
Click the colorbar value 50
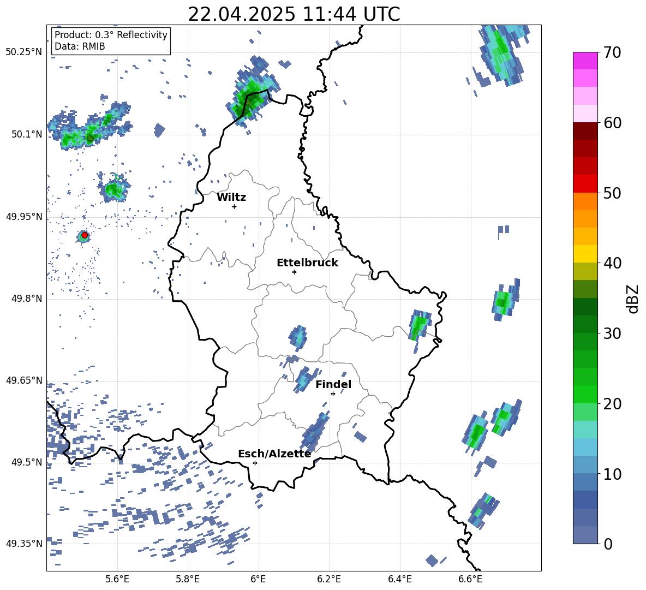pyautogui.click(x=612, y=193)
